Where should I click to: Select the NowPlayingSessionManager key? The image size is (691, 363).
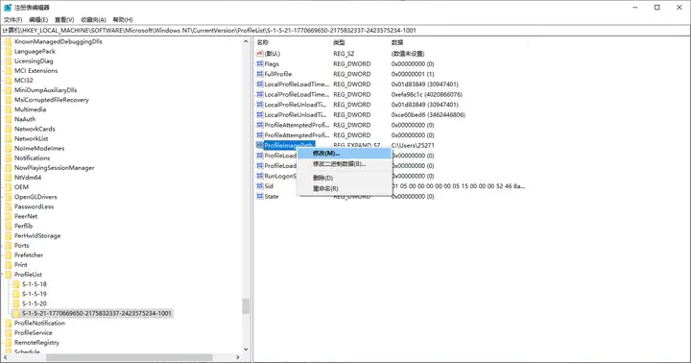point(54,168)
